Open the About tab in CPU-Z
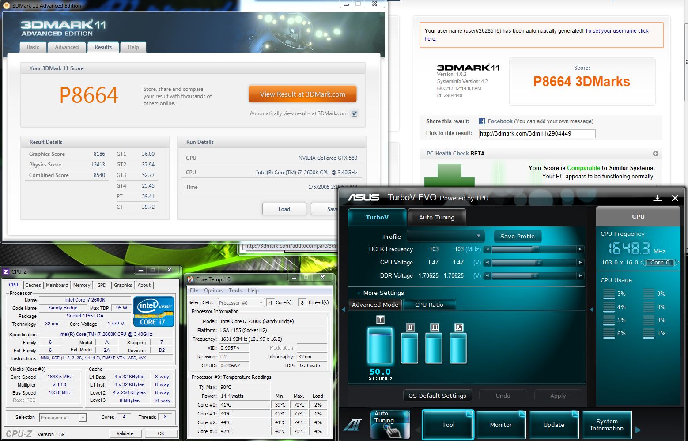The image size is (688, 441). (144, 285)
